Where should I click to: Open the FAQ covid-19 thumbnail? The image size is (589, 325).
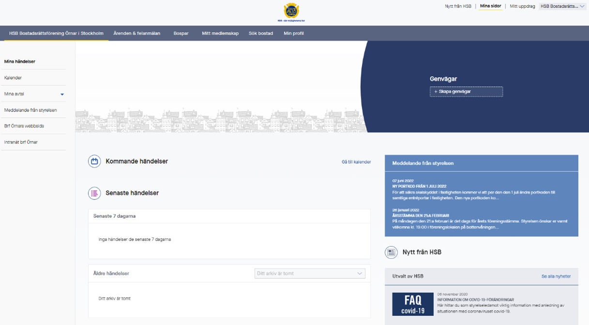(412, 304)
